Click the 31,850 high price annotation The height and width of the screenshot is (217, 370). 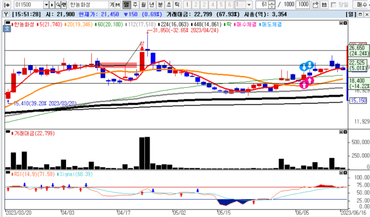point(185,31)
